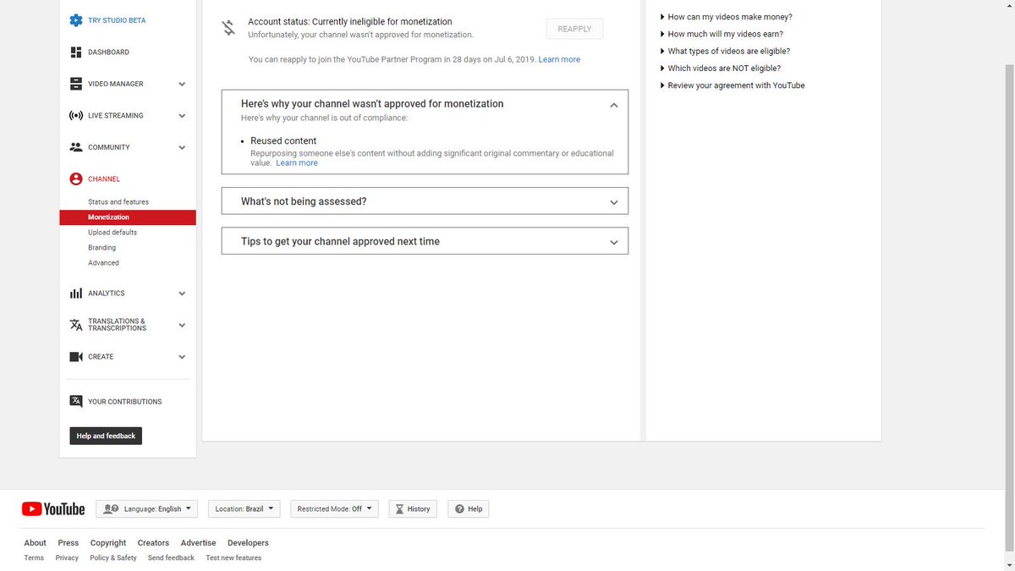1015x571 pixels.
Task: Click the hourglass icon on History button
Action: click(x=400, y=509)
